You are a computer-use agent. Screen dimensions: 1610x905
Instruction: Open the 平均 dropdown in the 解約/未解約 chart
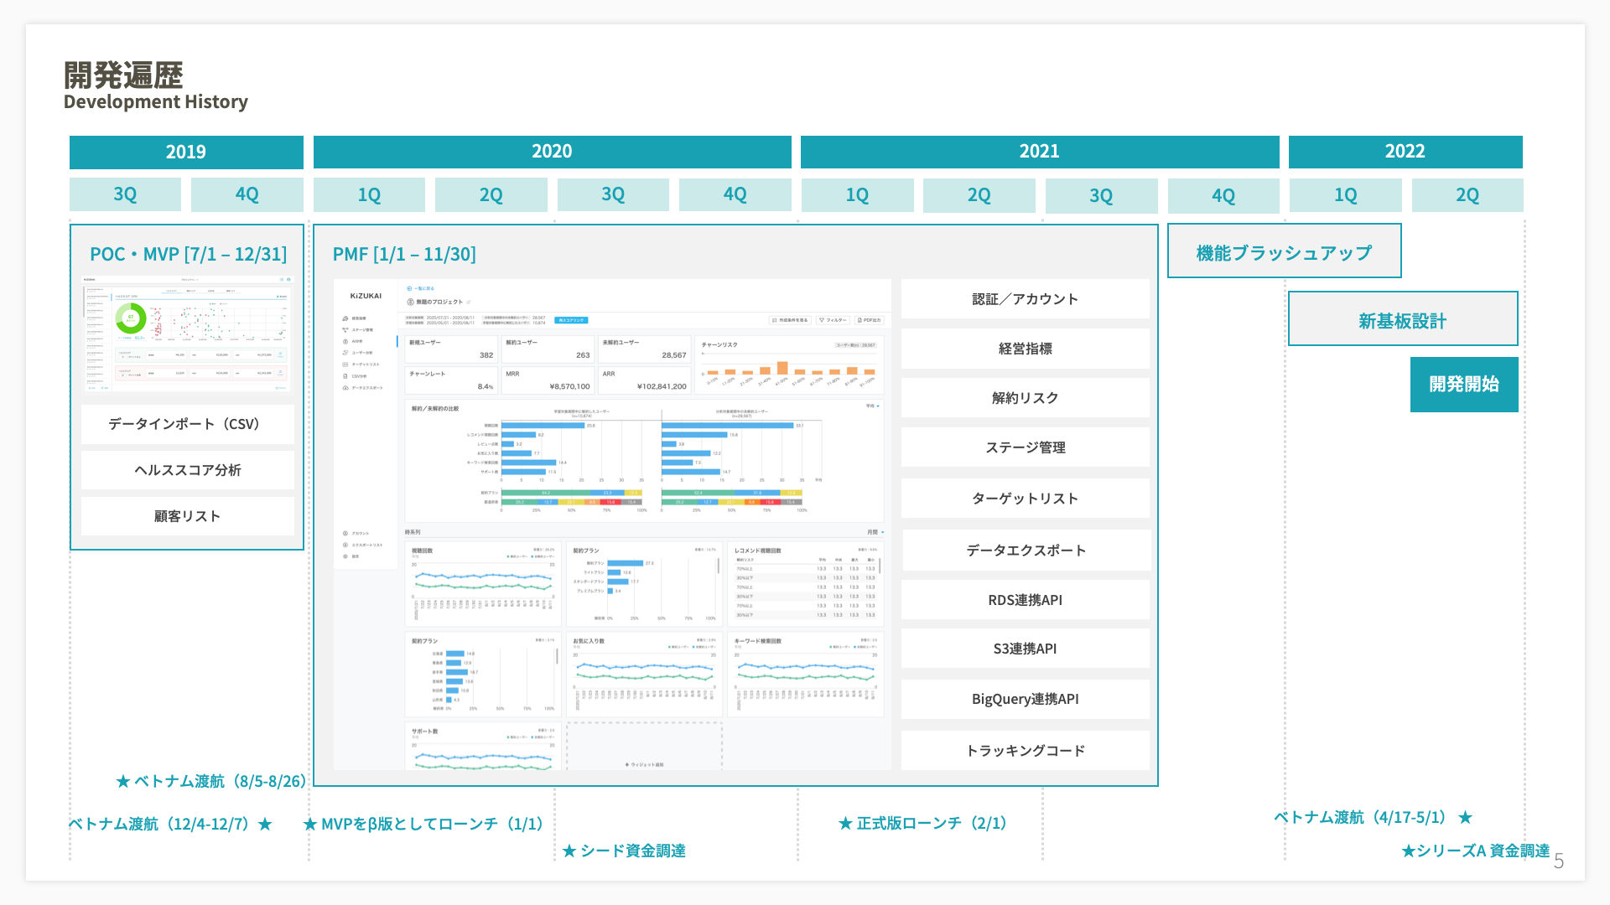point(872,406)
